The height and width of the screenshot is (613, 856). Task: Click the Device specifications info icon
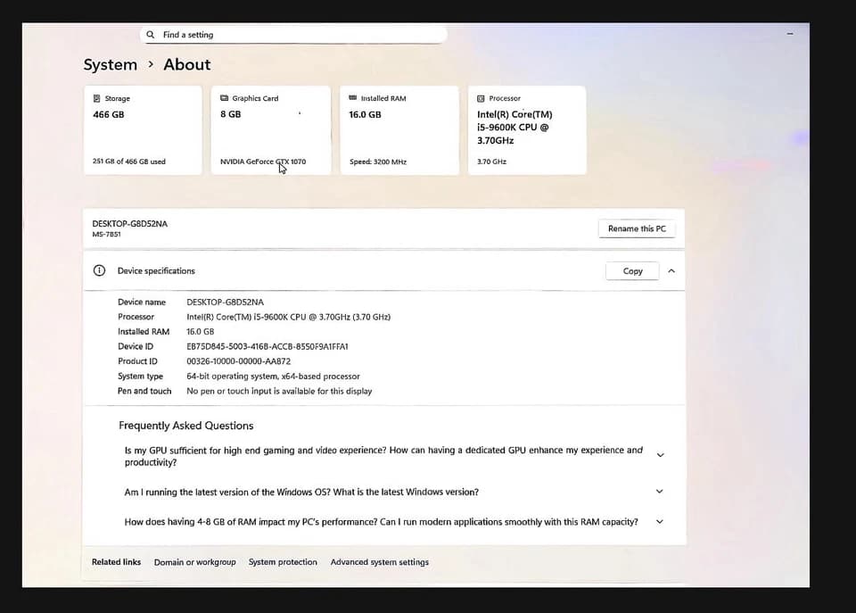coord(99,270)
